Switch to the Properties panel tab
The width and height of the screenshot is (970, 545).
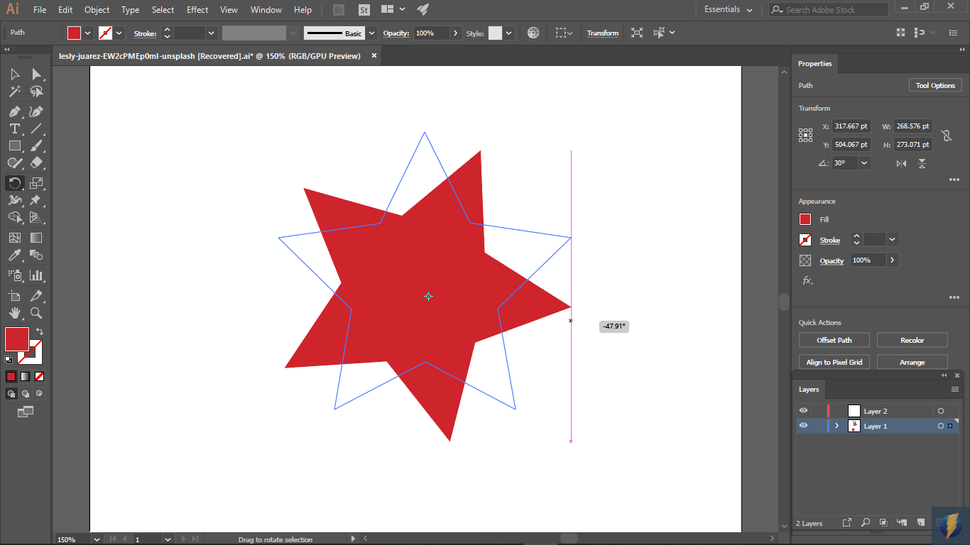click(x=814, y=64)
